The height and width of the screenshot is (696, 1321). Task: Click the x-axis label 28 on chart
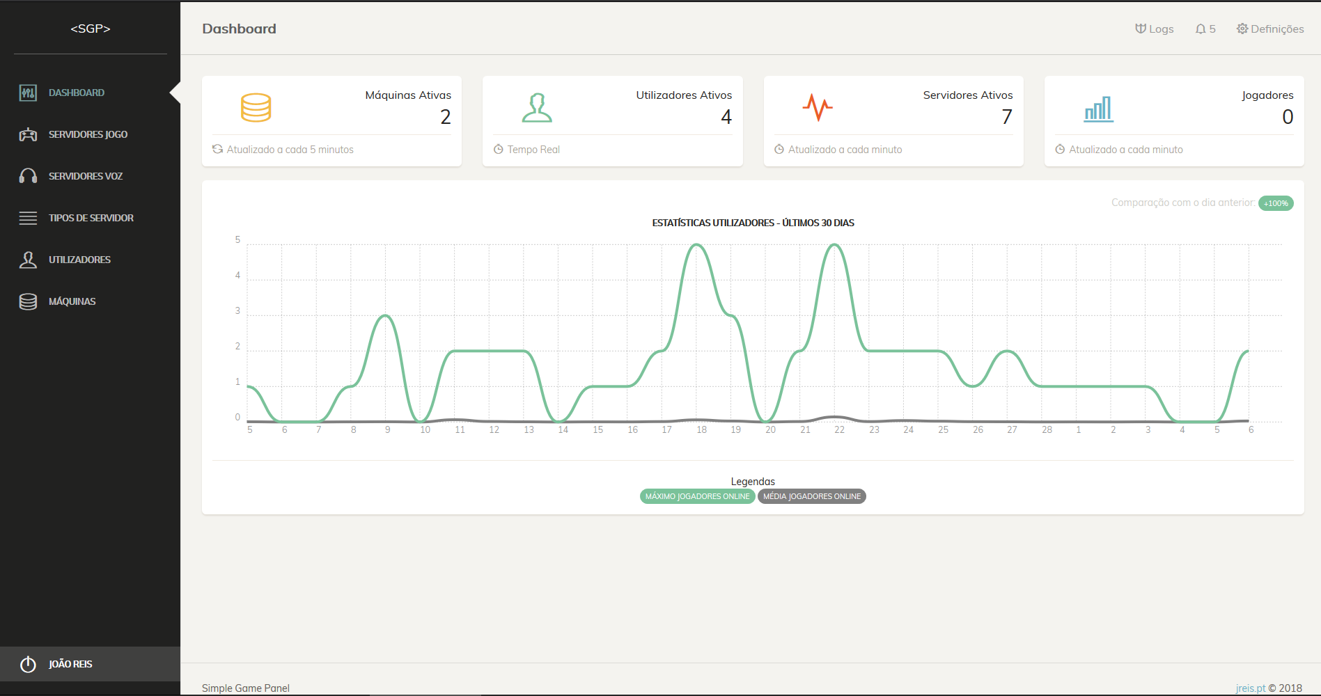(x=1047, y=430)
